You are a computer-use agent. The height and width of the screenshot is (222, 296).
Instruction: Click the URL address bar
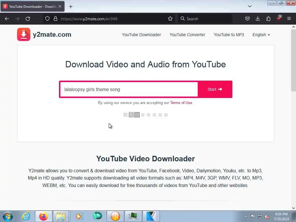pyautogui.click(x=109, y=19)
